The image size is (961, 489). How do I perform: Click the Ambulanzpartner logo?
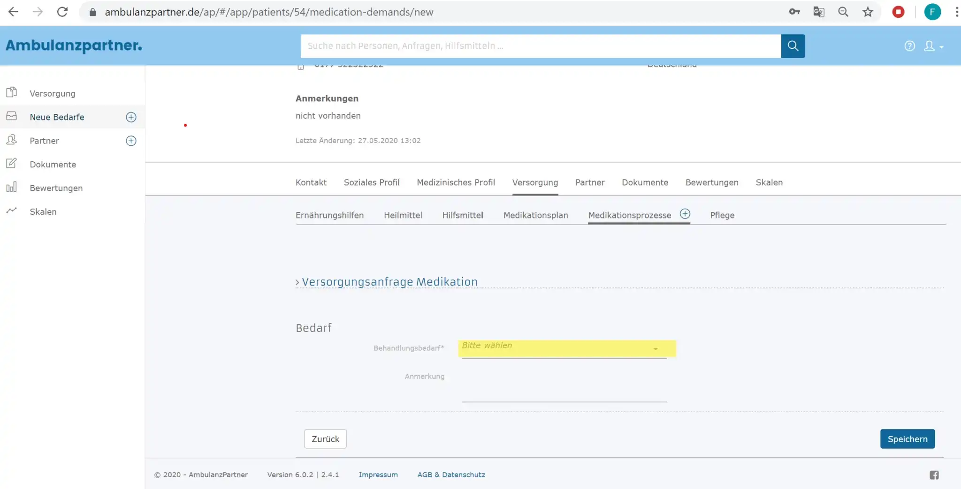[74, 45]
